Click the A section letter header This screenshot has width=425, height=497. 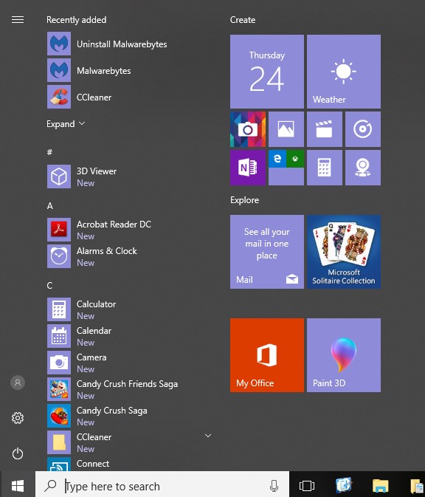[49, 206]
